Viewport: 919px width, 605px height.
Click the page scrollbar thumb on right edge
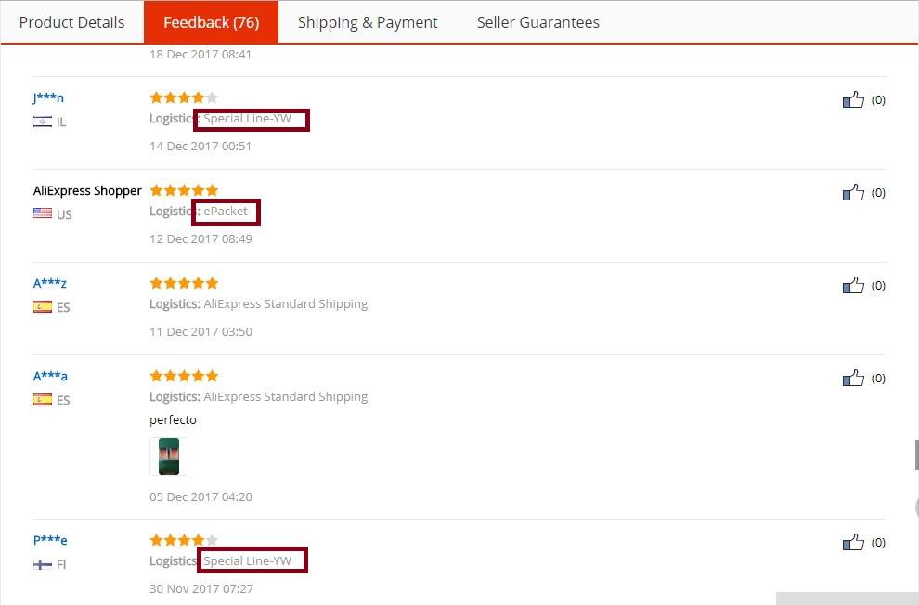pyautogui.click(x=916, y=455)
